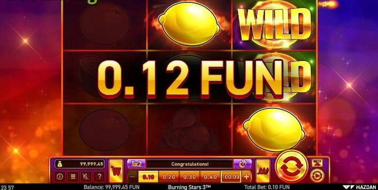This screenshot has height=190, width=378.
Task: Toggle the Fx2 multiplier button
Action: tap(136, 164)
